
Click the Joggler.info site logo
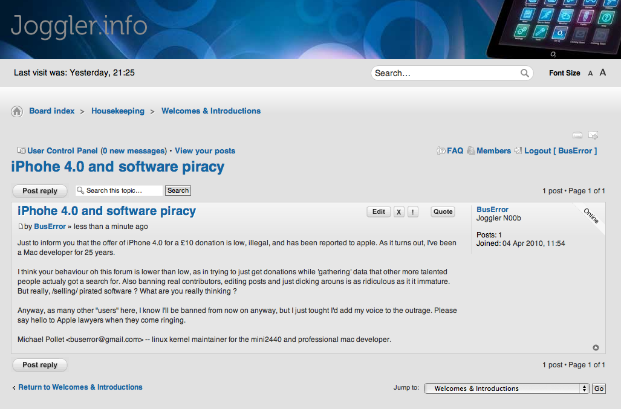(x=79, y=26)
